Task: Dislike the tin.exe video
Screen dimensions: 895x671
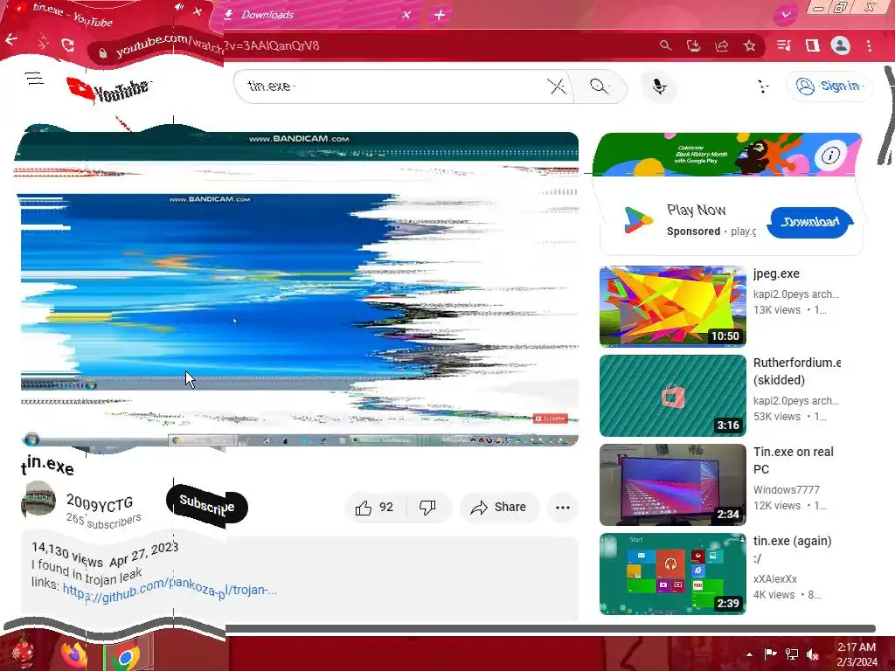Action: [x=427, y=508]
